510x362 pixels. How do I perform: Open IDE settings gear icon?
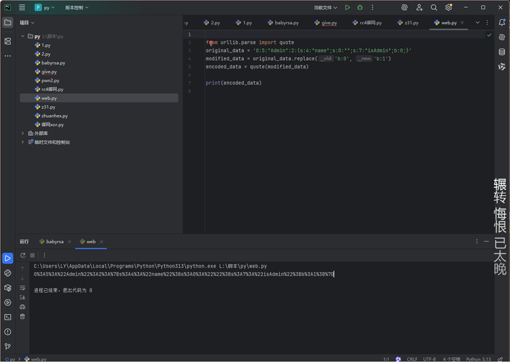(x=449, y=8)
